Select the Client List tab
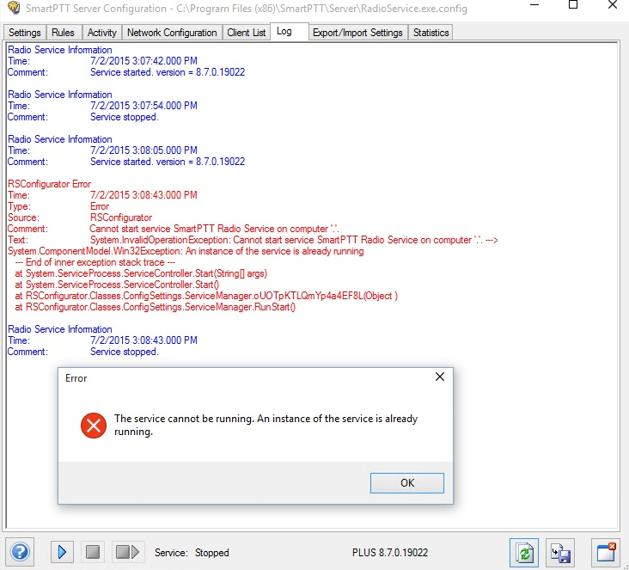Image resolution: width=629 pixels, height=570 pixels. pyautogui.click(x=247, y=33)
